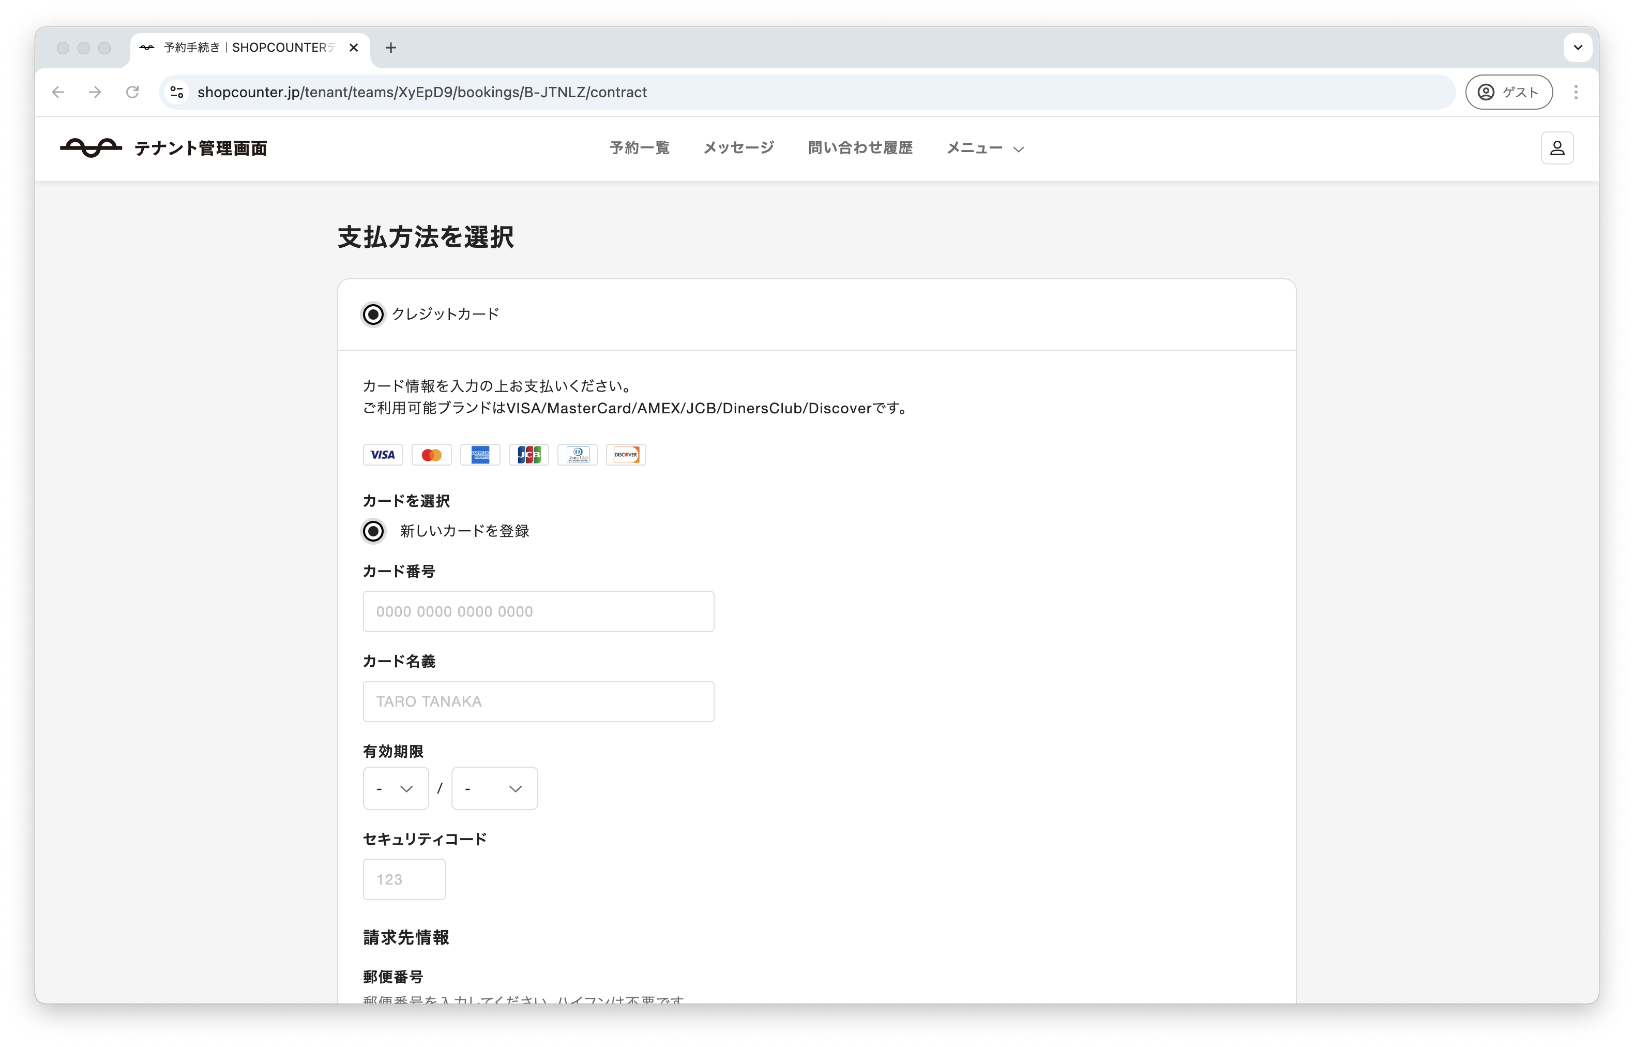Click the 請求先情報 heading
The height and width of the screenshot is (1047, 1634).
pos(405,937)
